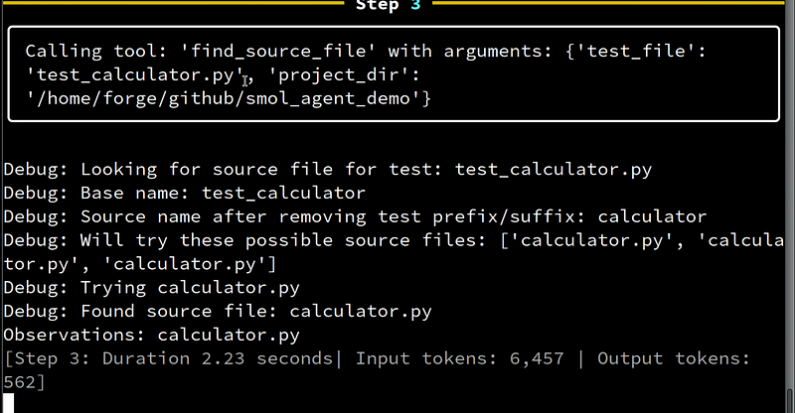Click the 'Input tokens: 6,457' text
Image resolution: width=795 pixels, height=413 pixels.
point(459,358)
